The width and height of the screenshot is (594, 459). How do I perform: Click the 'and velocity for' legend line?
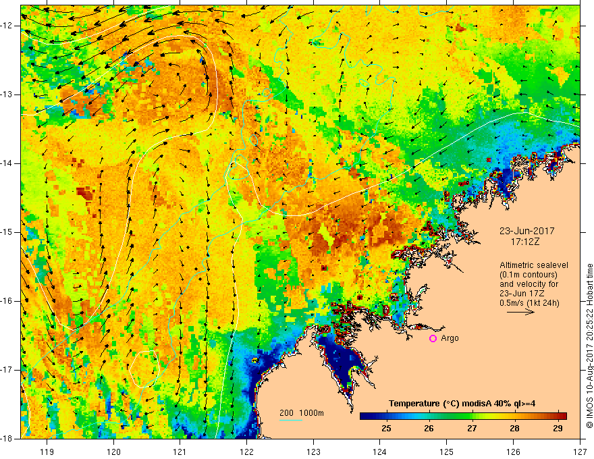(x=529, y=284)
